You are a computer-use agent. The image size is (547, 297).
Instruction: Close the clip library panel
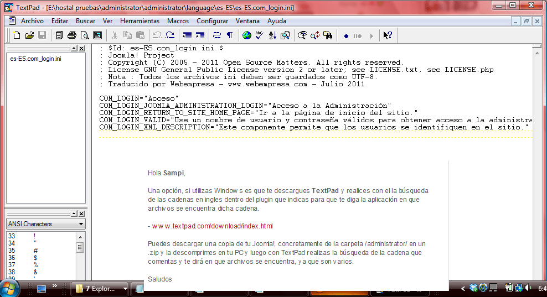point(81,213)
